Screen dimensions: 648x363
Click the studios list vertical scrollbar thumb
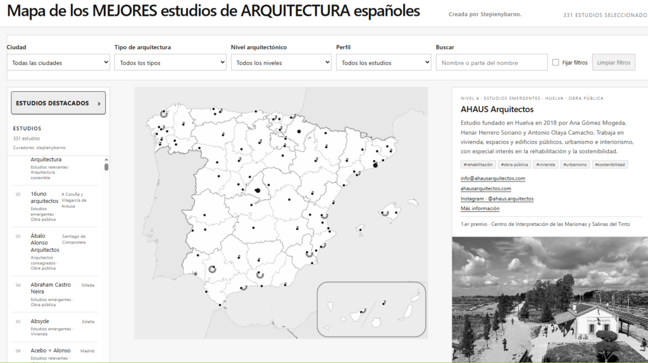pyautogui.click(x=106, y=167)
